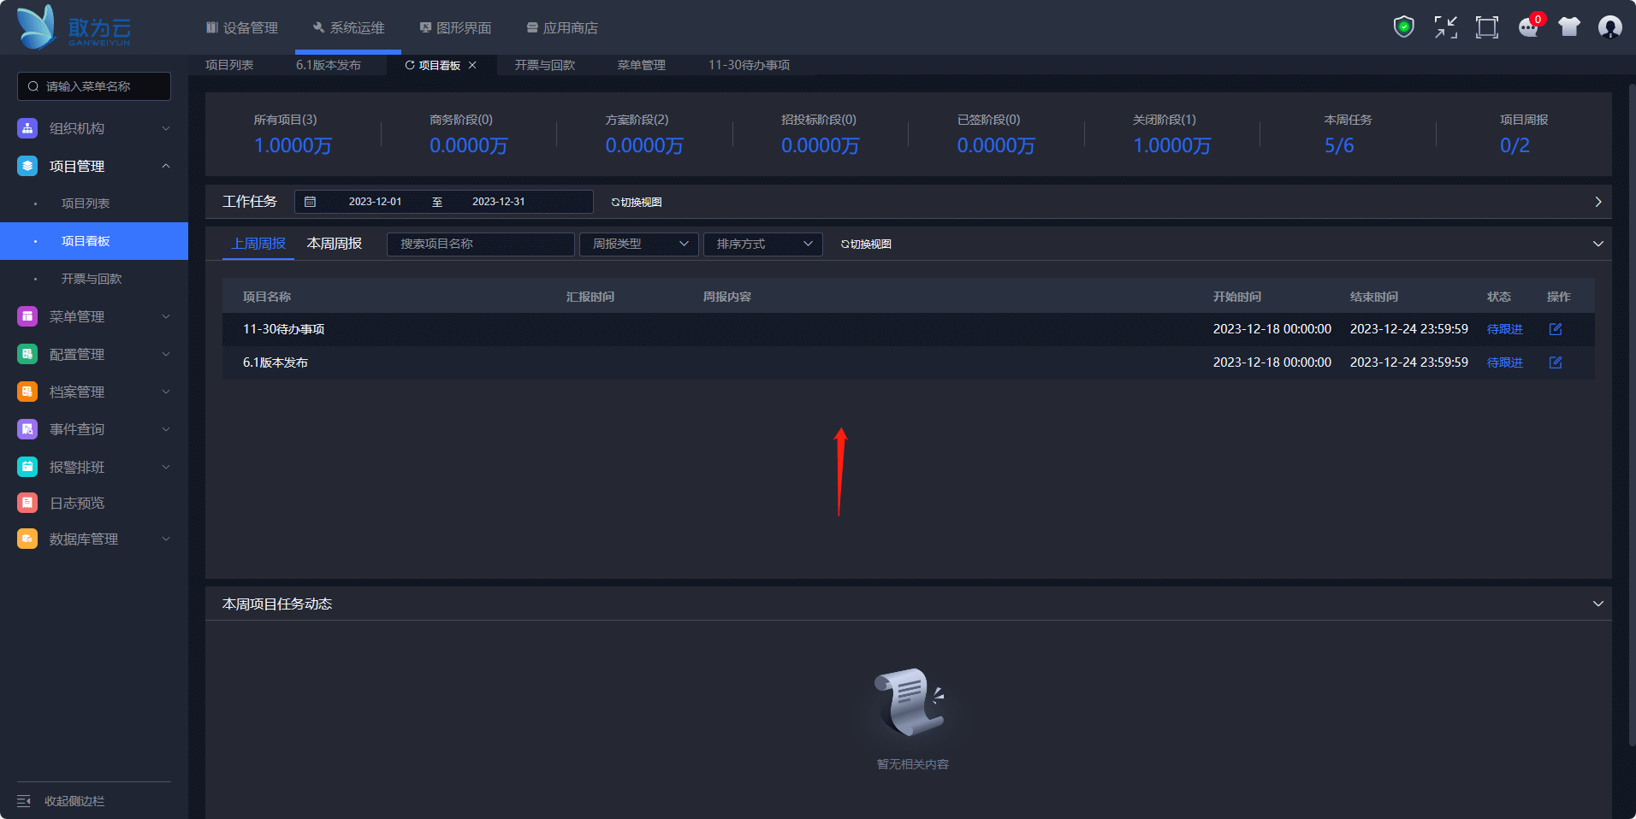
Task: Switch to the 开票与回款 page tab
Action: (x=545, y=65)
